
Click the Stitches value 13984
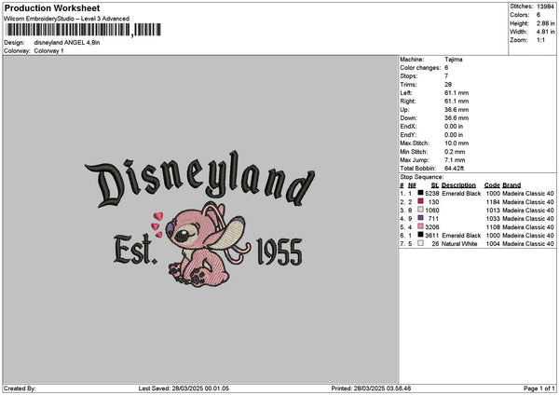coord(545,7)
